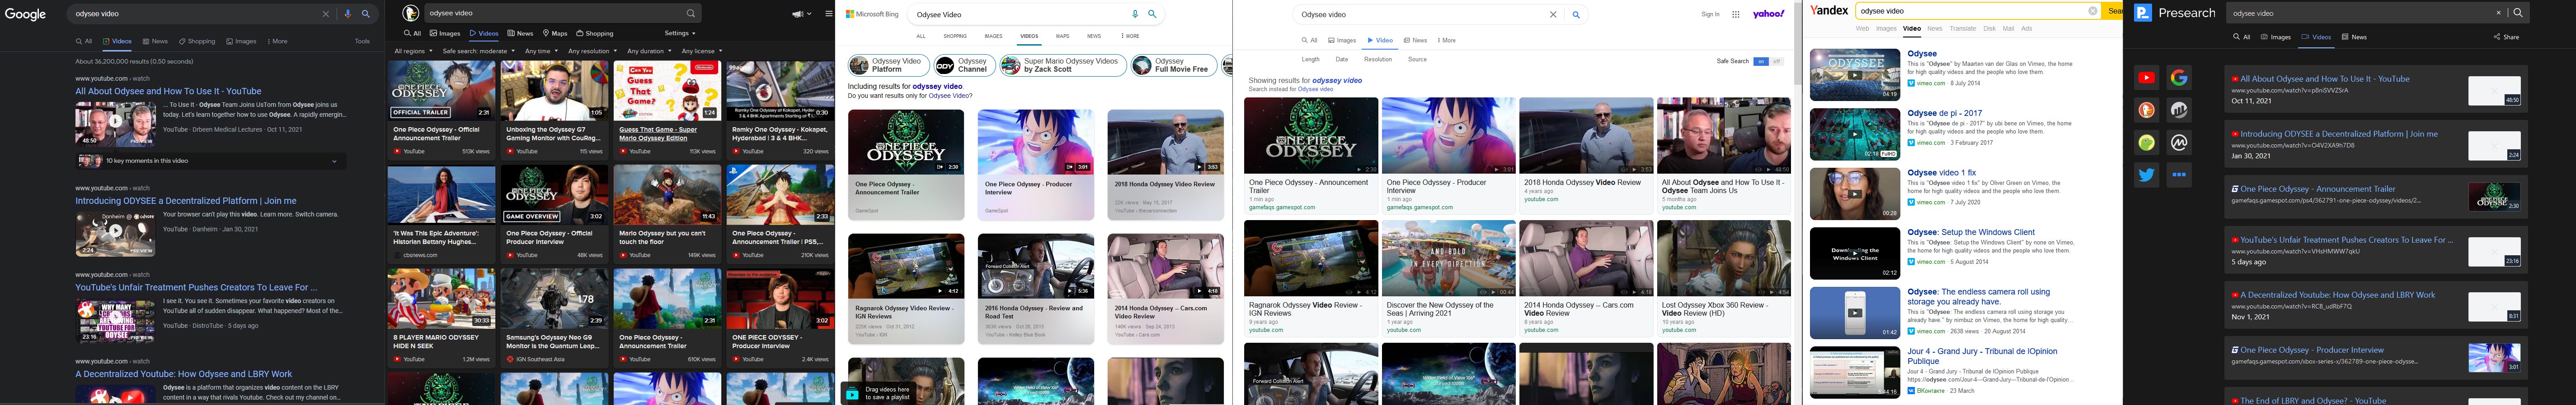Select Google provider icon in Presearch
Viewport: 2576px width, 405px height.
(2179, 78)
